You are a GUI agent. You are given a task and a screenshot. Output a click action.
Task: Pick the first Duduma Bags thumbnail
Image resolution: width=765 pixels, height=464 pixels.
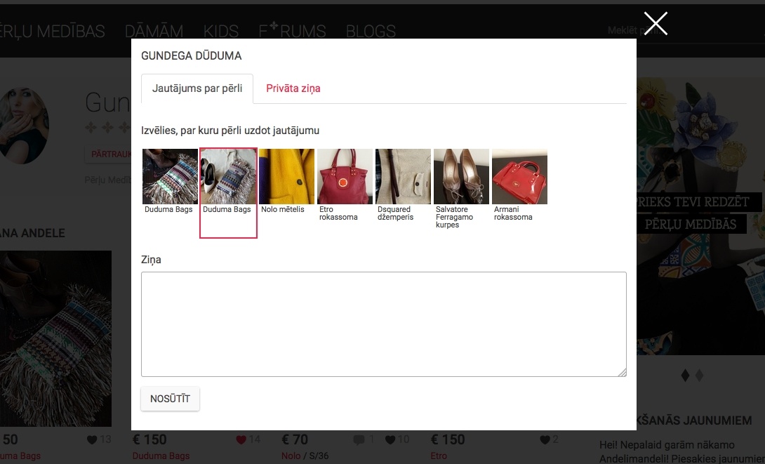tap(170, 176)
